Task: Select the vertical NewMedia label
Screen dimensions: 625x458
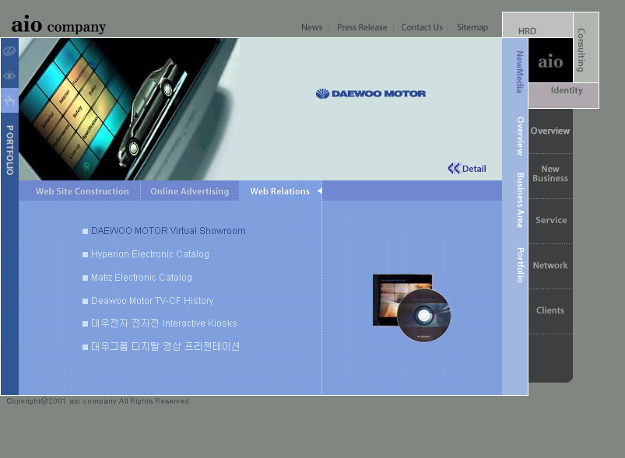Action: pos(519,72)
